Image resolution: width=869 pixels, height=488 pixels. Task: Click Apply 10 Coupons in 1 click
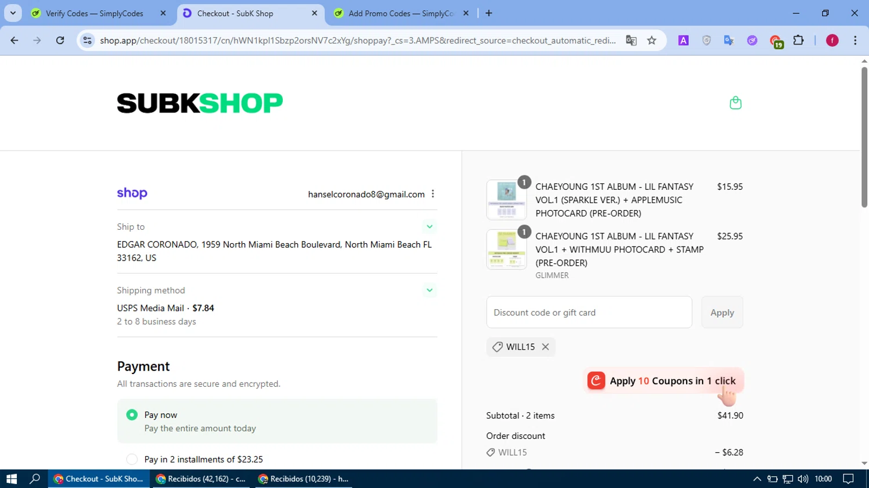pyautogui.click(x=664, y=380)
